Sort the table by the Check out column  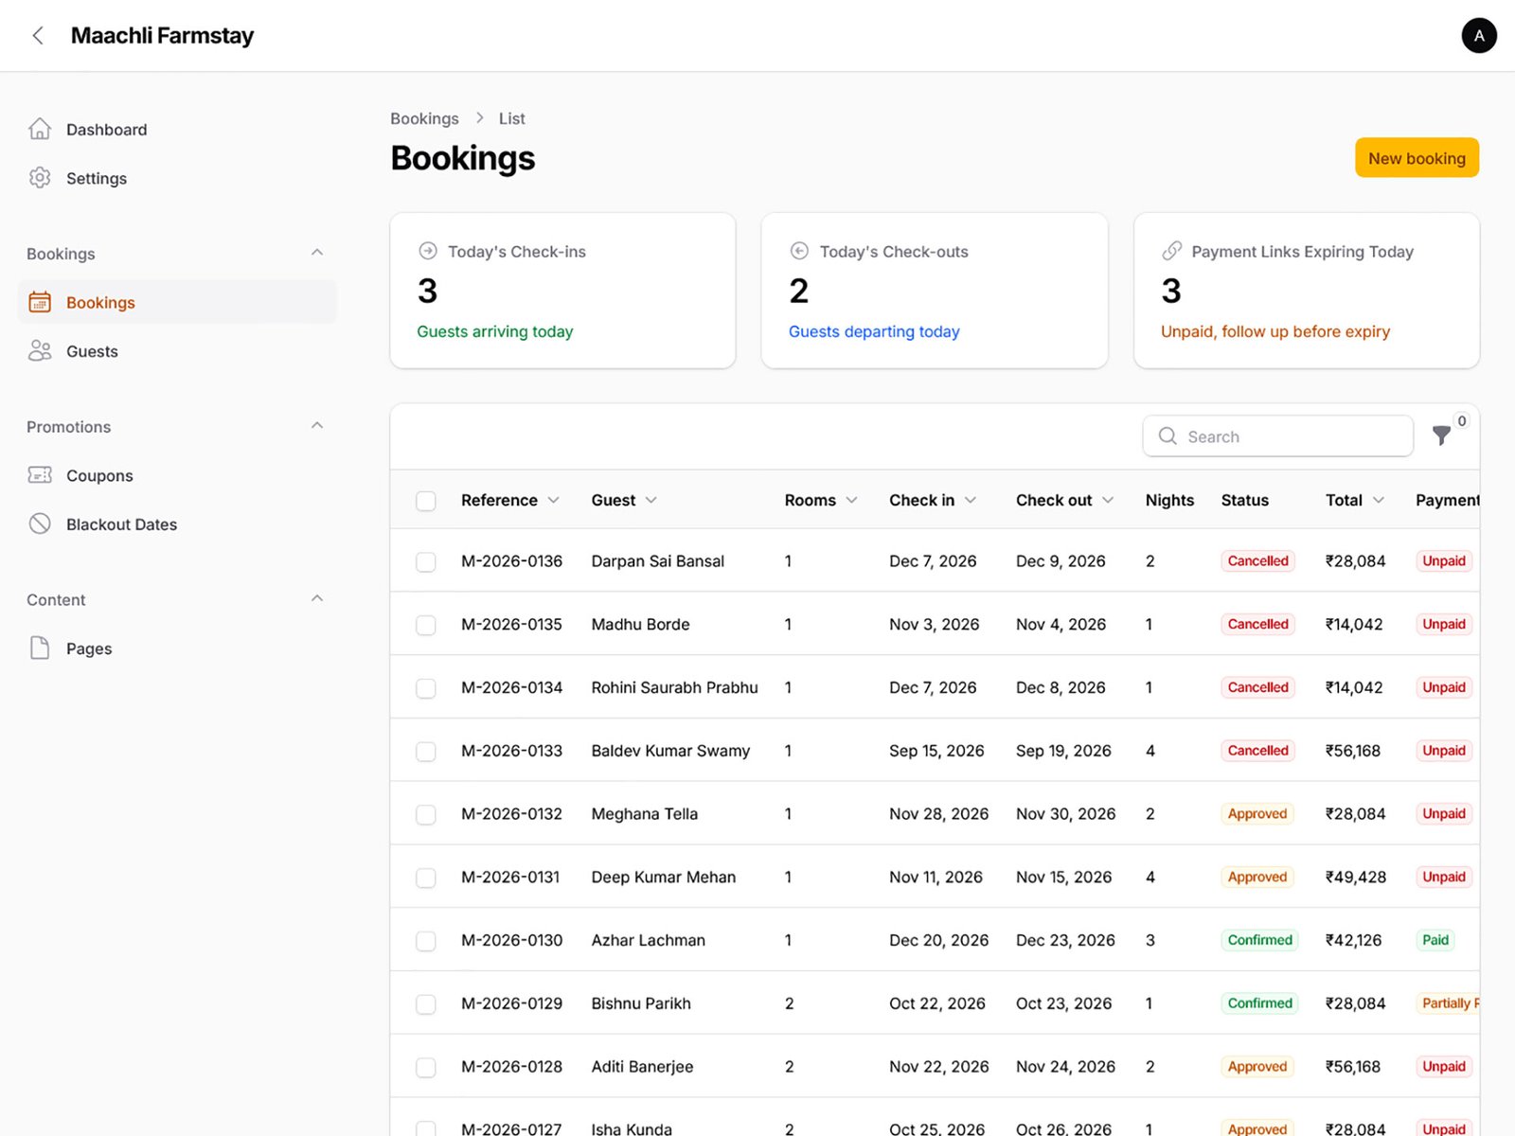point(1064,500)
